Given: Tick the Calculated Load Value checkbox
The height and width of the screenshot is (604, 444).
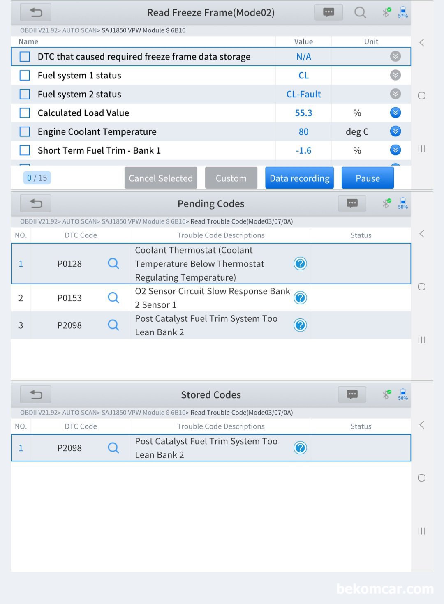Looking at the screenshot, I should [x=25, y=113].
